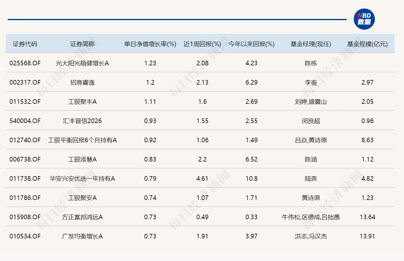Sort by 今年以来回报(%) column
This screenshot has width=404, height=261.
pyautogui.click(x=251, y=43)
